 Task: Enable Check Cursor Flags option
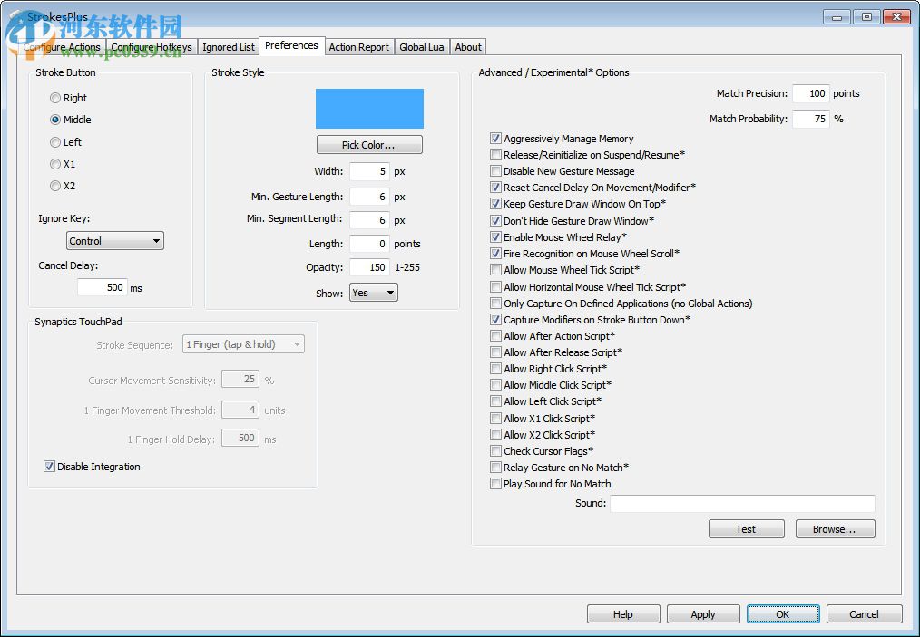coord(495,451)
